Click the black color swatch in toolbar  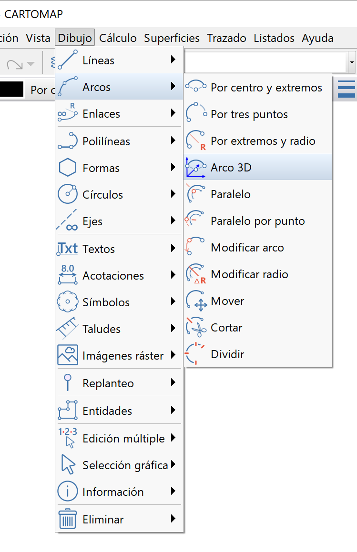coord(11,89)
